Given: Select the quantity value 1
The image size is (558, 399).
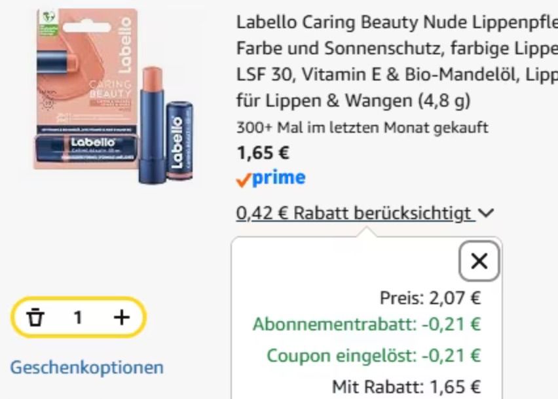Looking at the screenshot, I should 78,317.
